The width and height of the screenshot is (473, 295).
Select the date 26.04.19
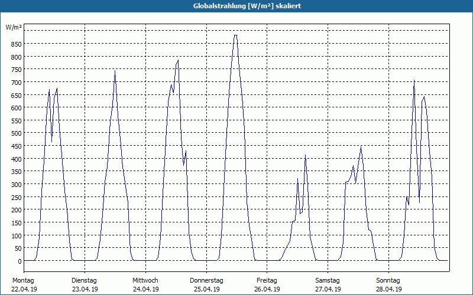pyautogui.click(x=267, y=289)
